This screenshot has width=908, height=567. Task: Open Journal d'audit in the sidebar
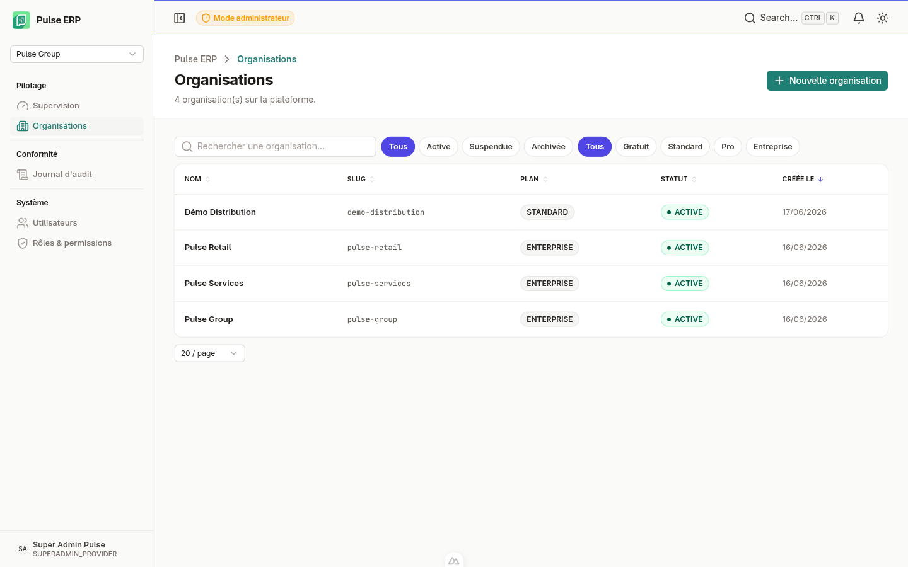point(77,175)
